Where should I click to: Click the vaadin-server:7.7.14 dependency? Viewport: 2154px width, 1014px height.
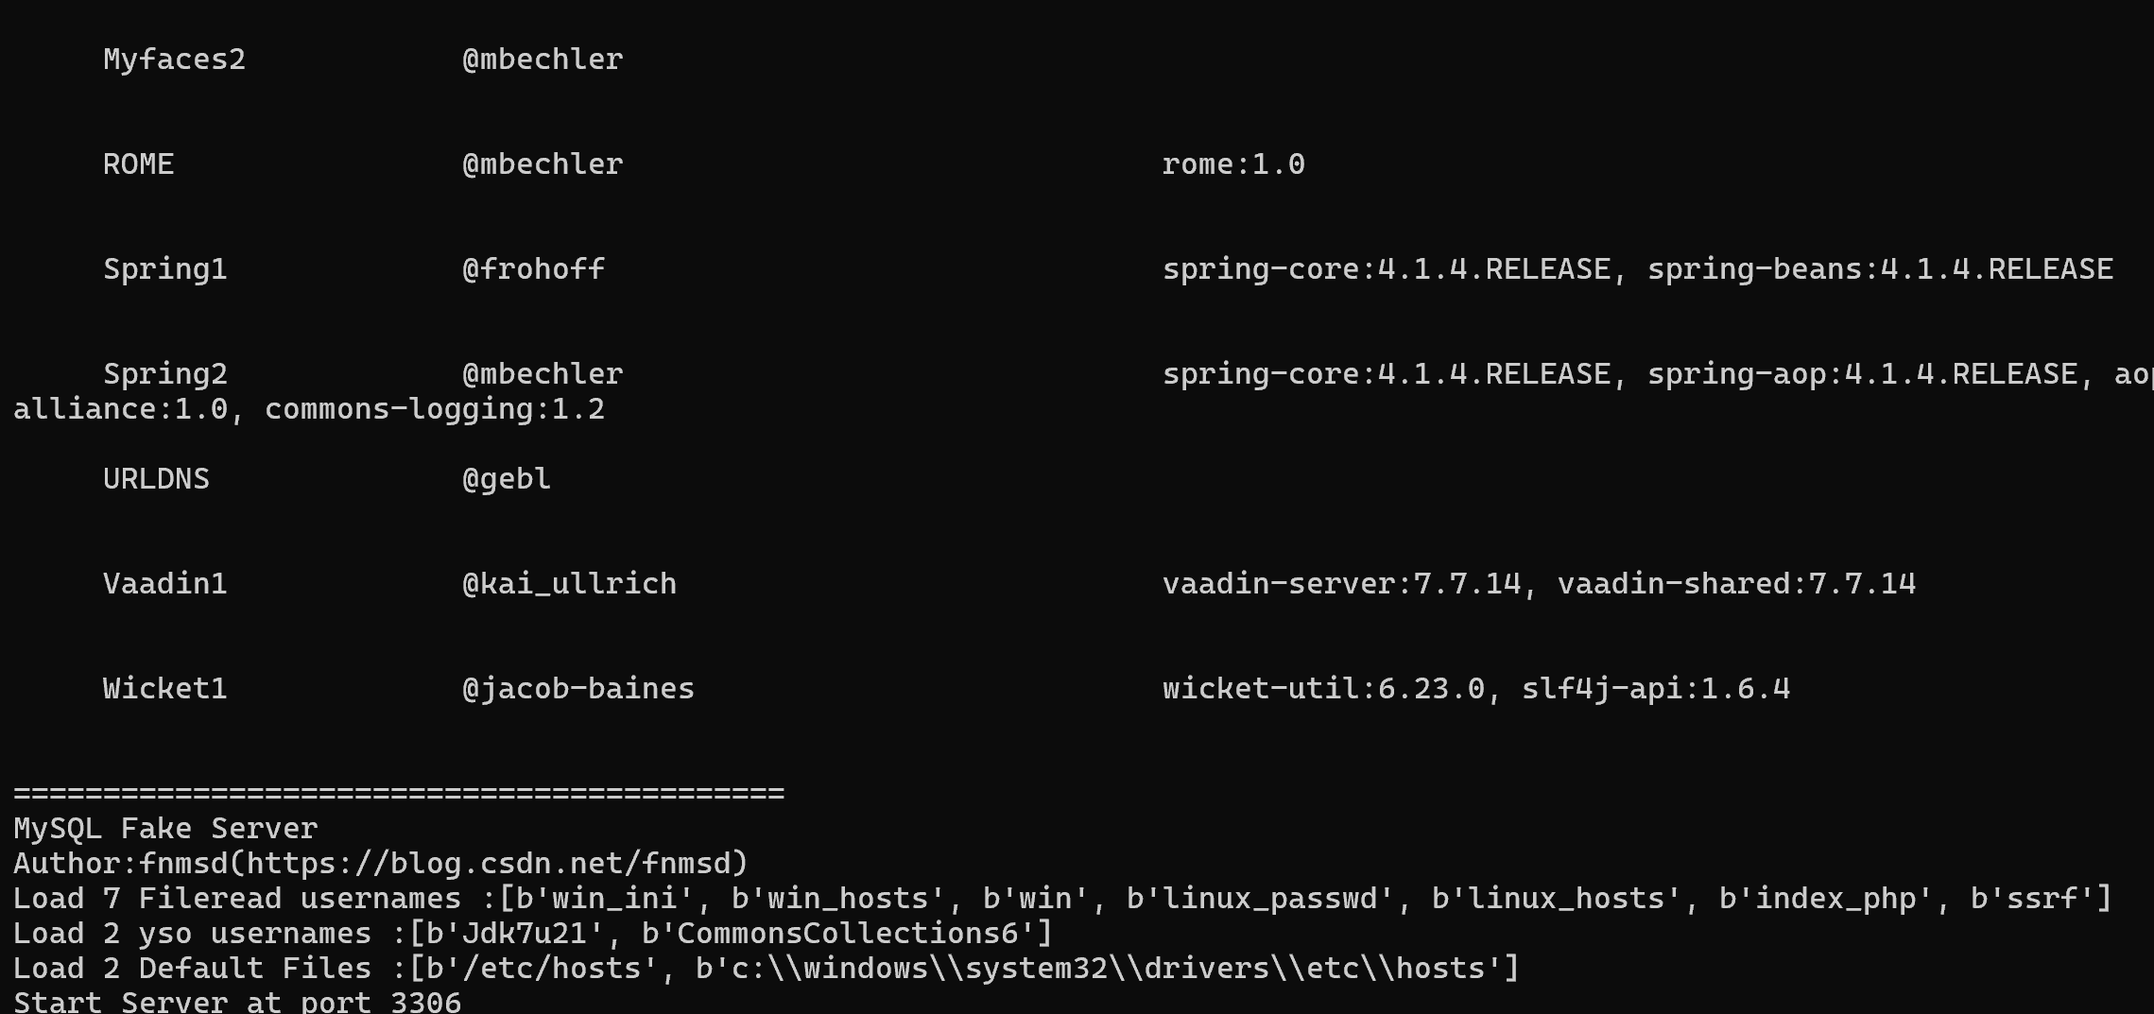[1341, 584]
